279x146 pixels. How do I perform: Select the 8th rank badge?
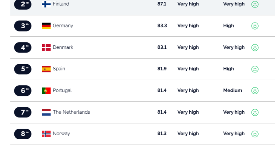click(23, 134)
